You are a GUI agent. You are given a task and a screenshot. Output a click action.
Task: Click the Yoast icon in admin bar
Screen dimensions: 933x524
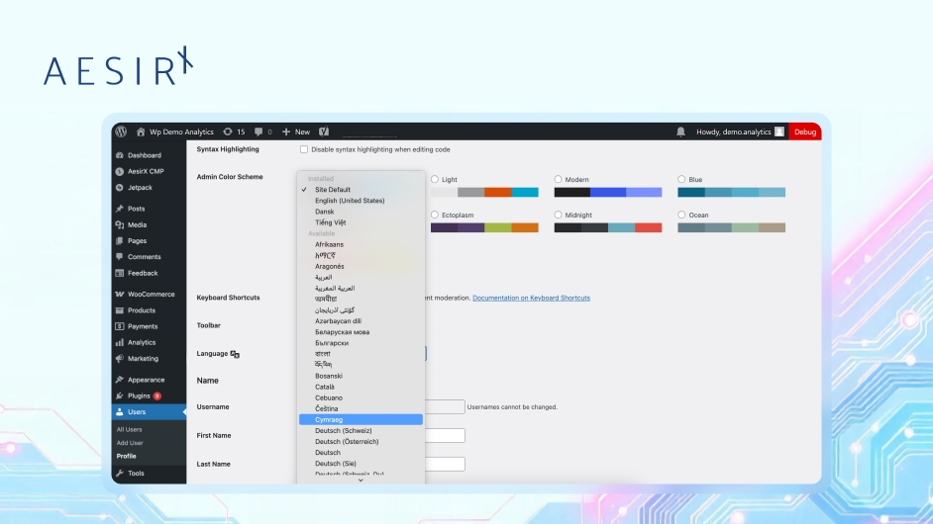tap(324, 131)
